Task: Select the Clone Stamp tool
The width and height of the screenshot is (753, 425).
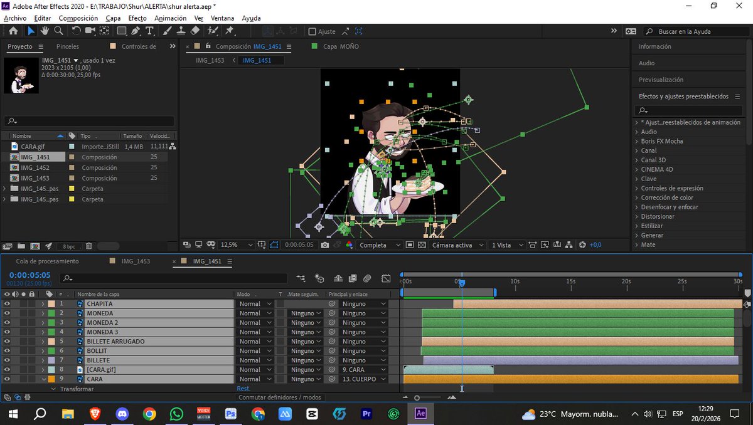Action: (x=181, y=31)
